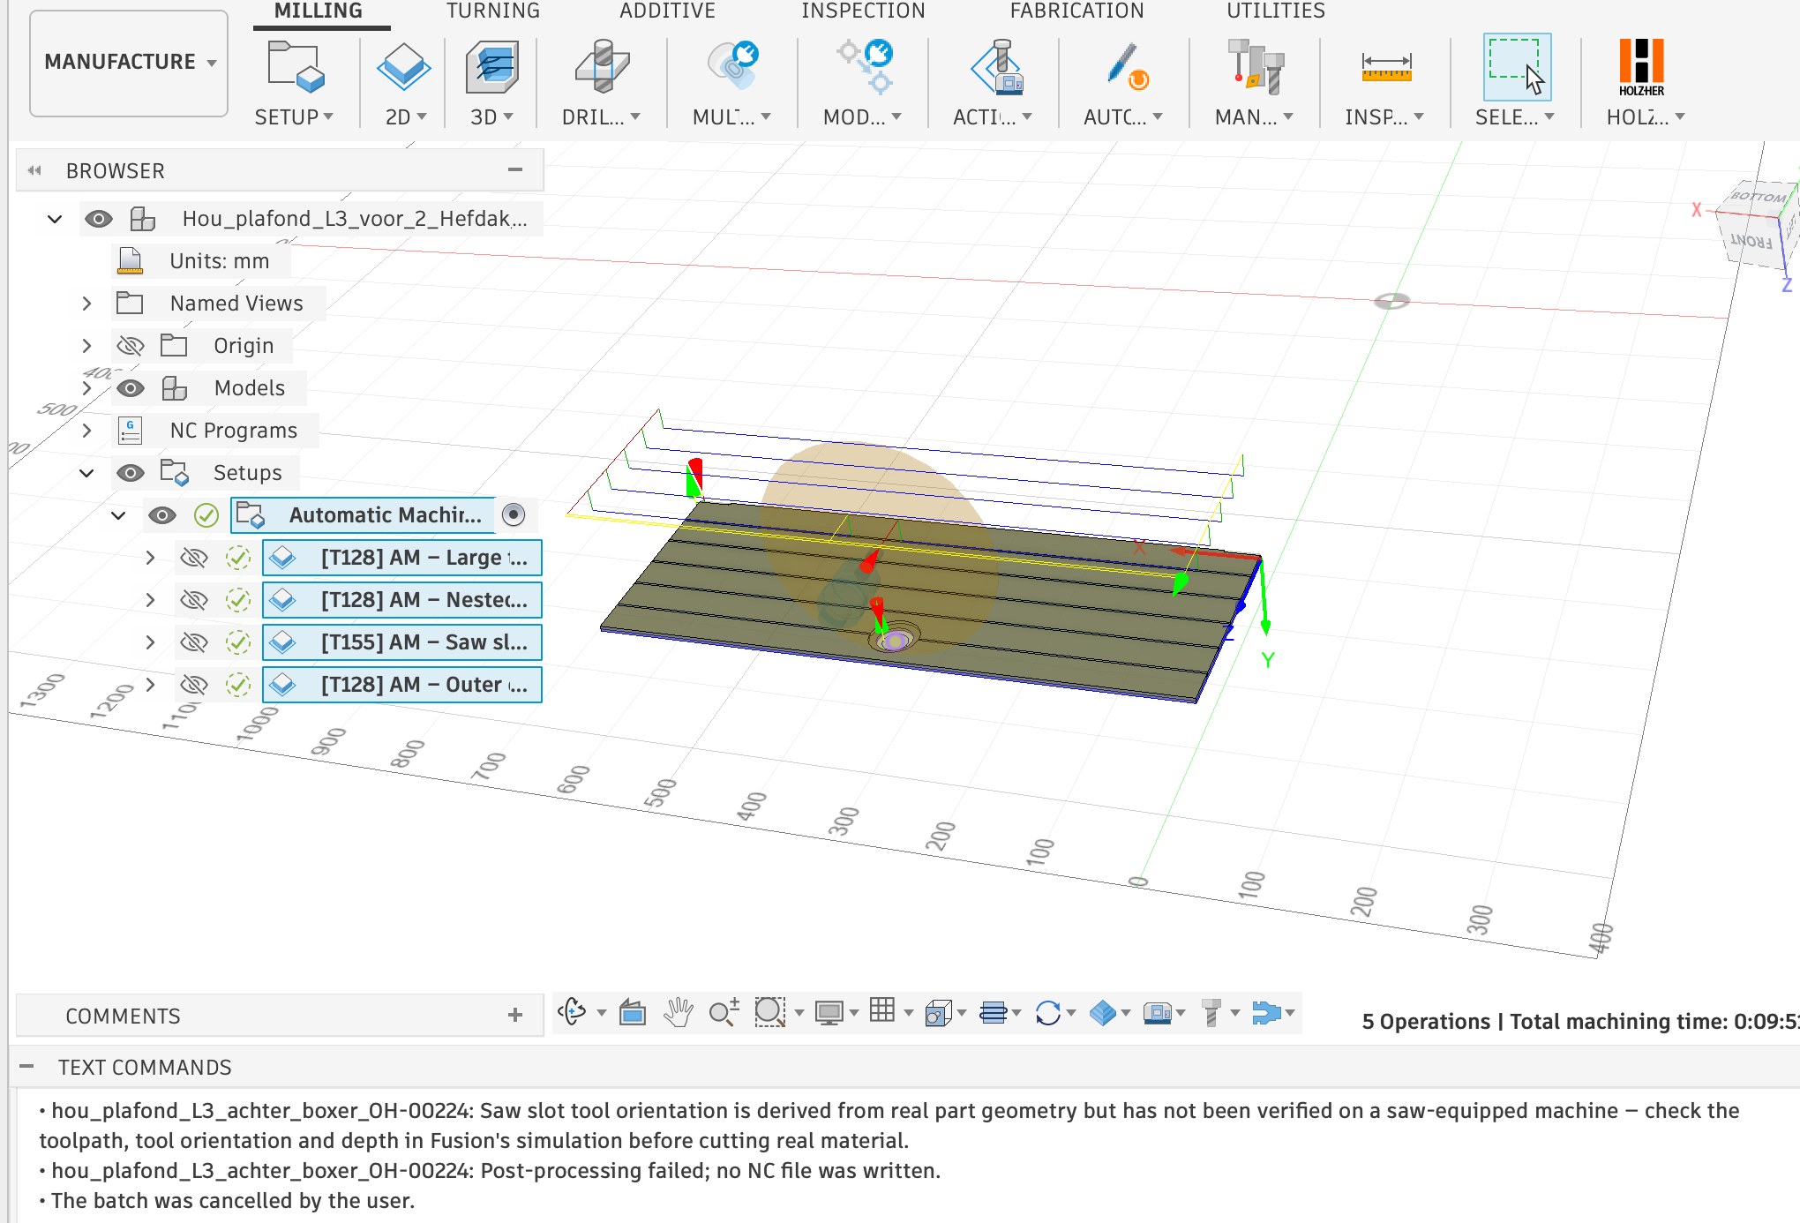
Task: Click the Setup new-setup icon
Action: coord(296,67)
